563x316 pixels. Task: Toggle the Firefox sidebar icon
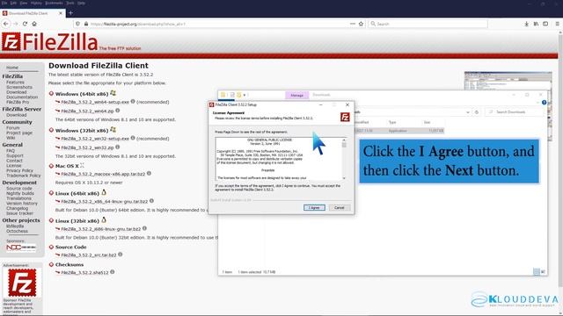pos(545,24)
